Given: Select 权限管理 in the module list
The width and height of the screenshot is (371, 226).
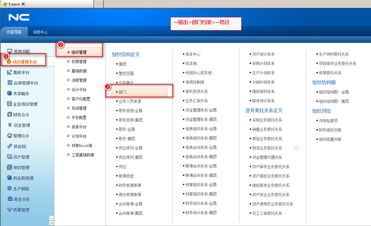Looking at the screenshot, I should coord(79,62).
